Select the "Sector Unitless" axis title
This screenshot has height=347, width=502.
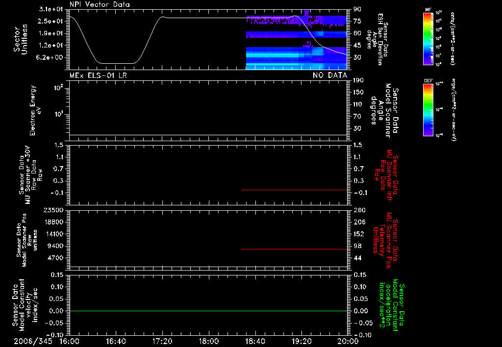point(21,39)
